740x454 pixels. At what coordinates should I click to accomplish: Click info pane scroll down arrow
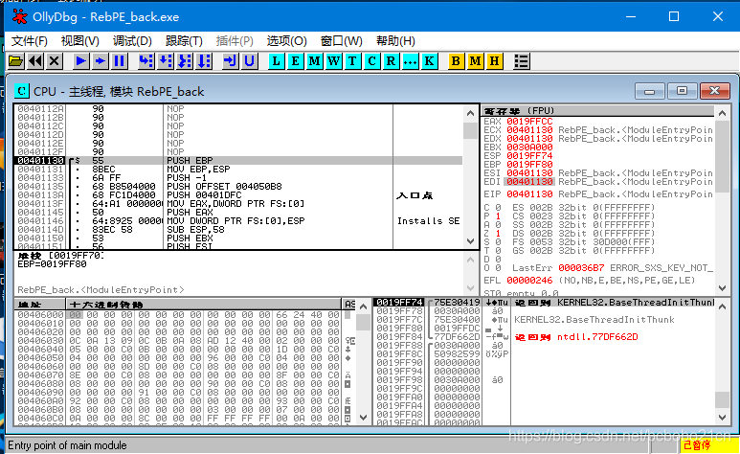pos(470,287)
